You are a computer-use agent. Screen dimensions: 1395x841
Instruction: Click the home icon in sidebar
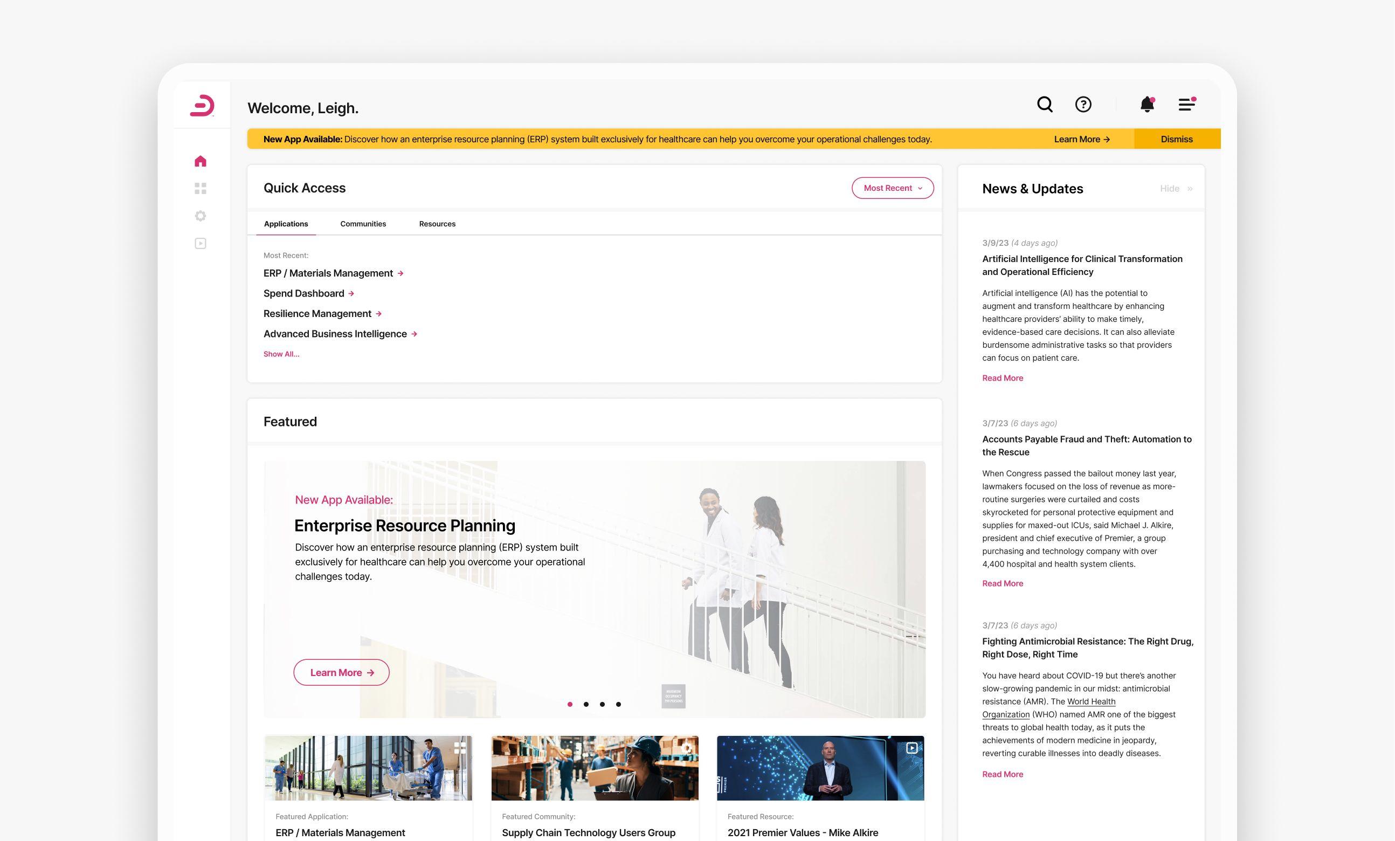[x=201, y=161]
